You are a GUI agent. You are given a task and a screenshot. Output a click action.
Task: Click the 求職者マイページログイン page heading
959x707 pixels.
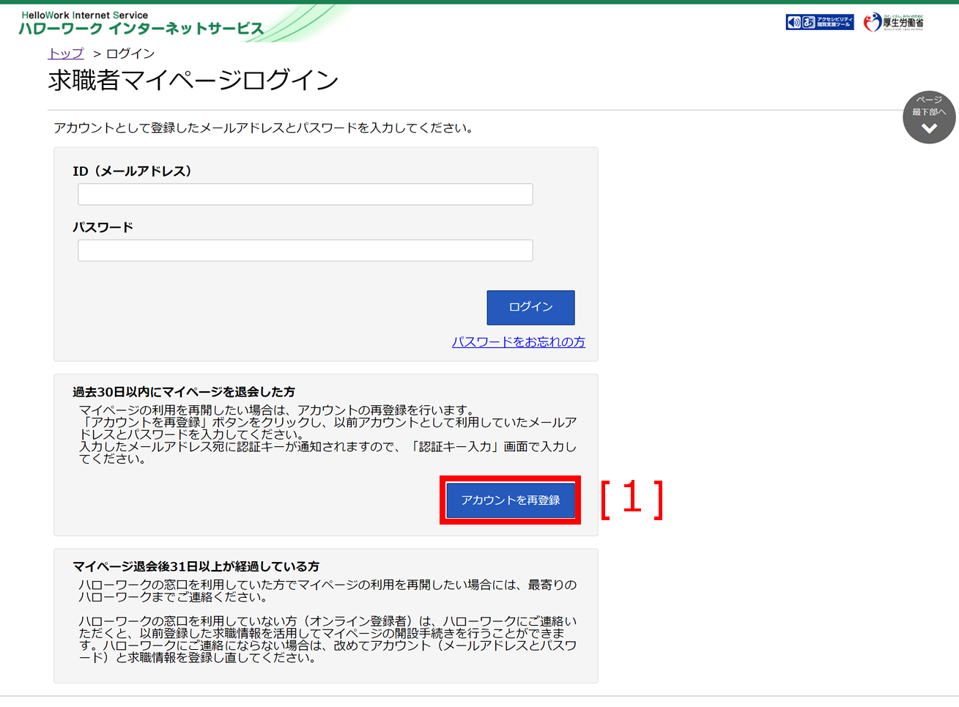point(193,81)
